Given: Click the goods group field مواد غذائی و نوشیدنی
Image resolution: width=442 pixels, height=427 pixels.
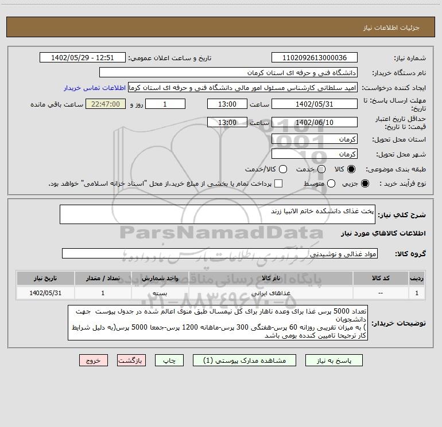Looking at the screenshot, I should click(x=220, y=253).
